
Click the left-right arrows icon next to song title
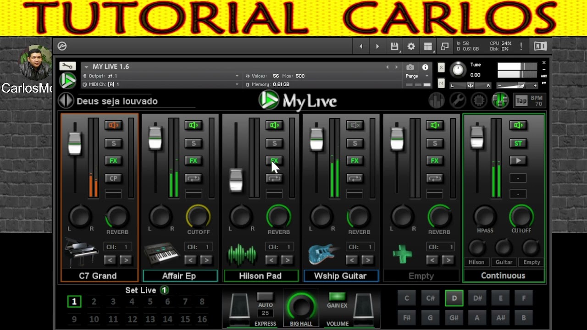pyautogui.click(x=66, y=100)
